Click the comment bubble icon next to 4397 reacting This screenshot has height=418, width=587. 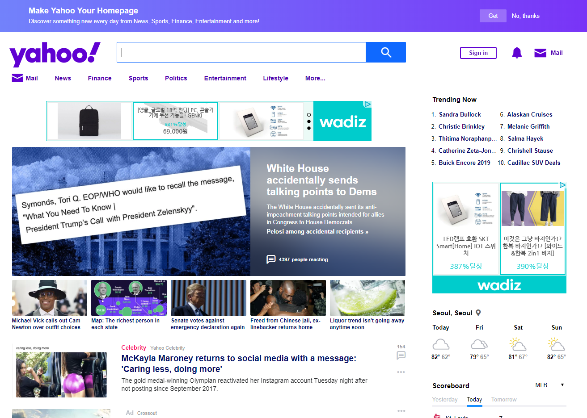pyautogui.click(x=271, y=259)
